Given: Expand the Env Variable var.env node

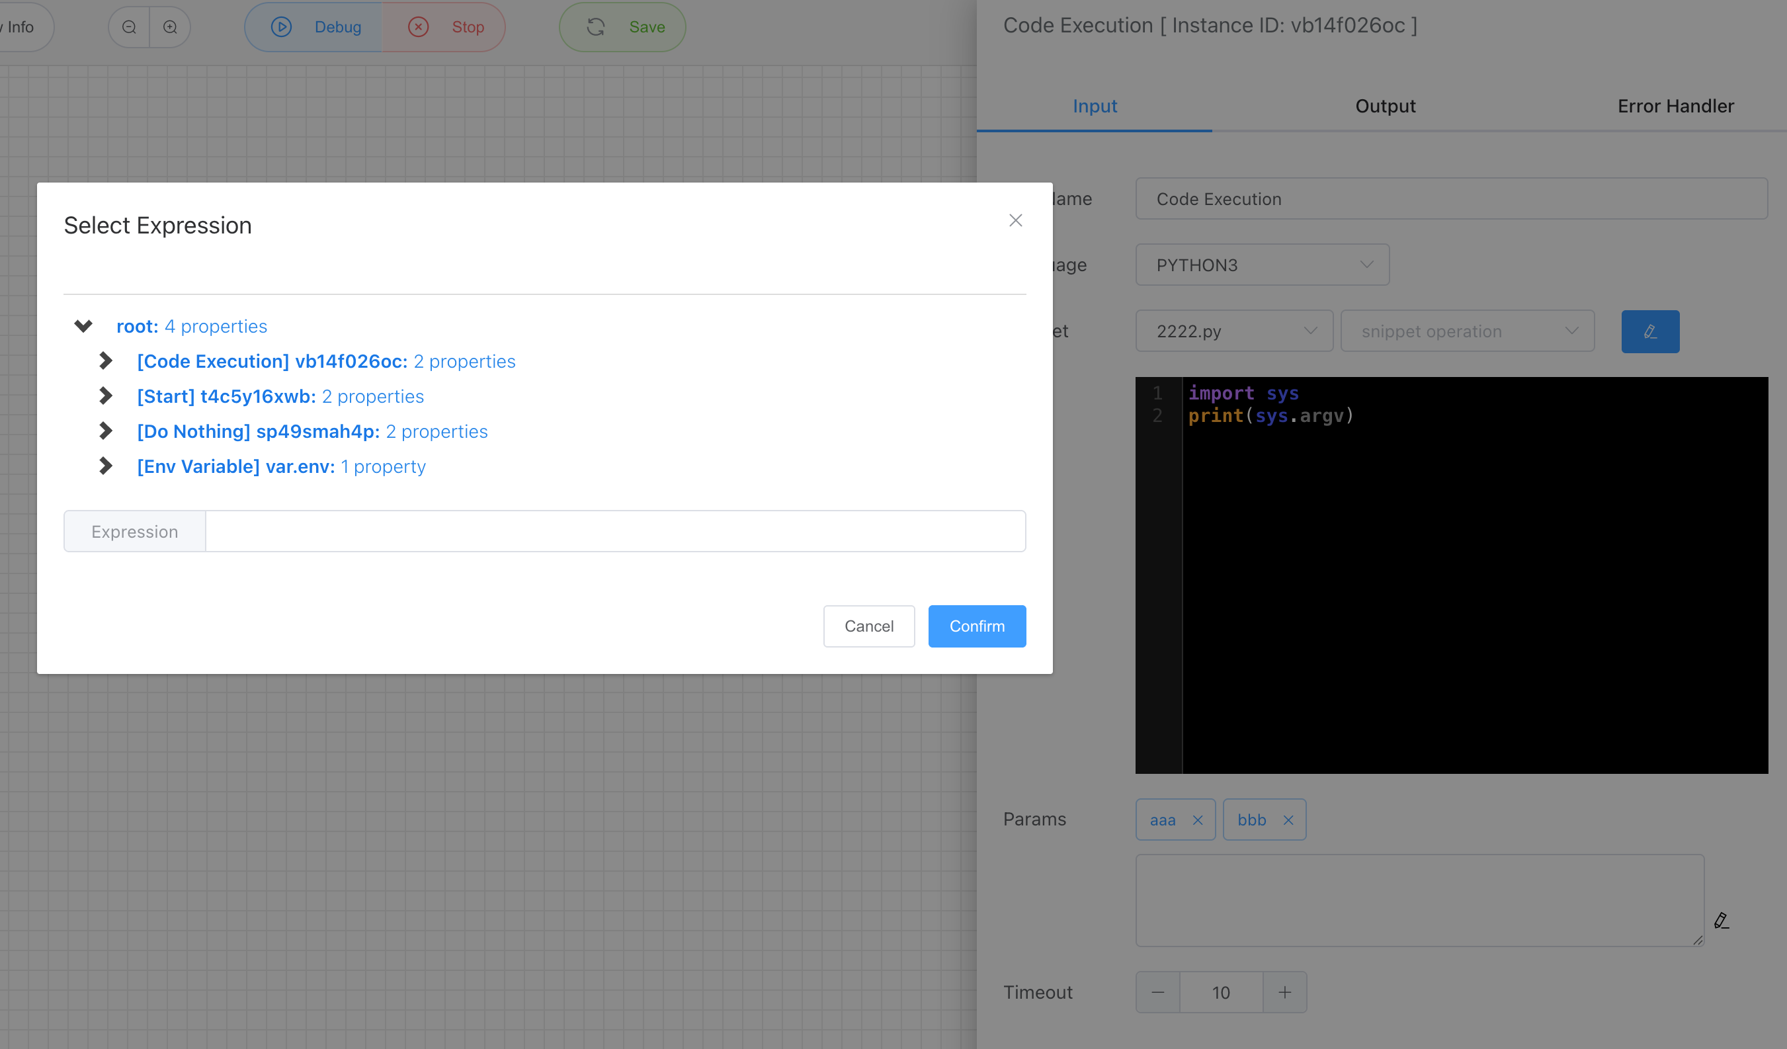Looking at the screenshot, I should 106,466.
